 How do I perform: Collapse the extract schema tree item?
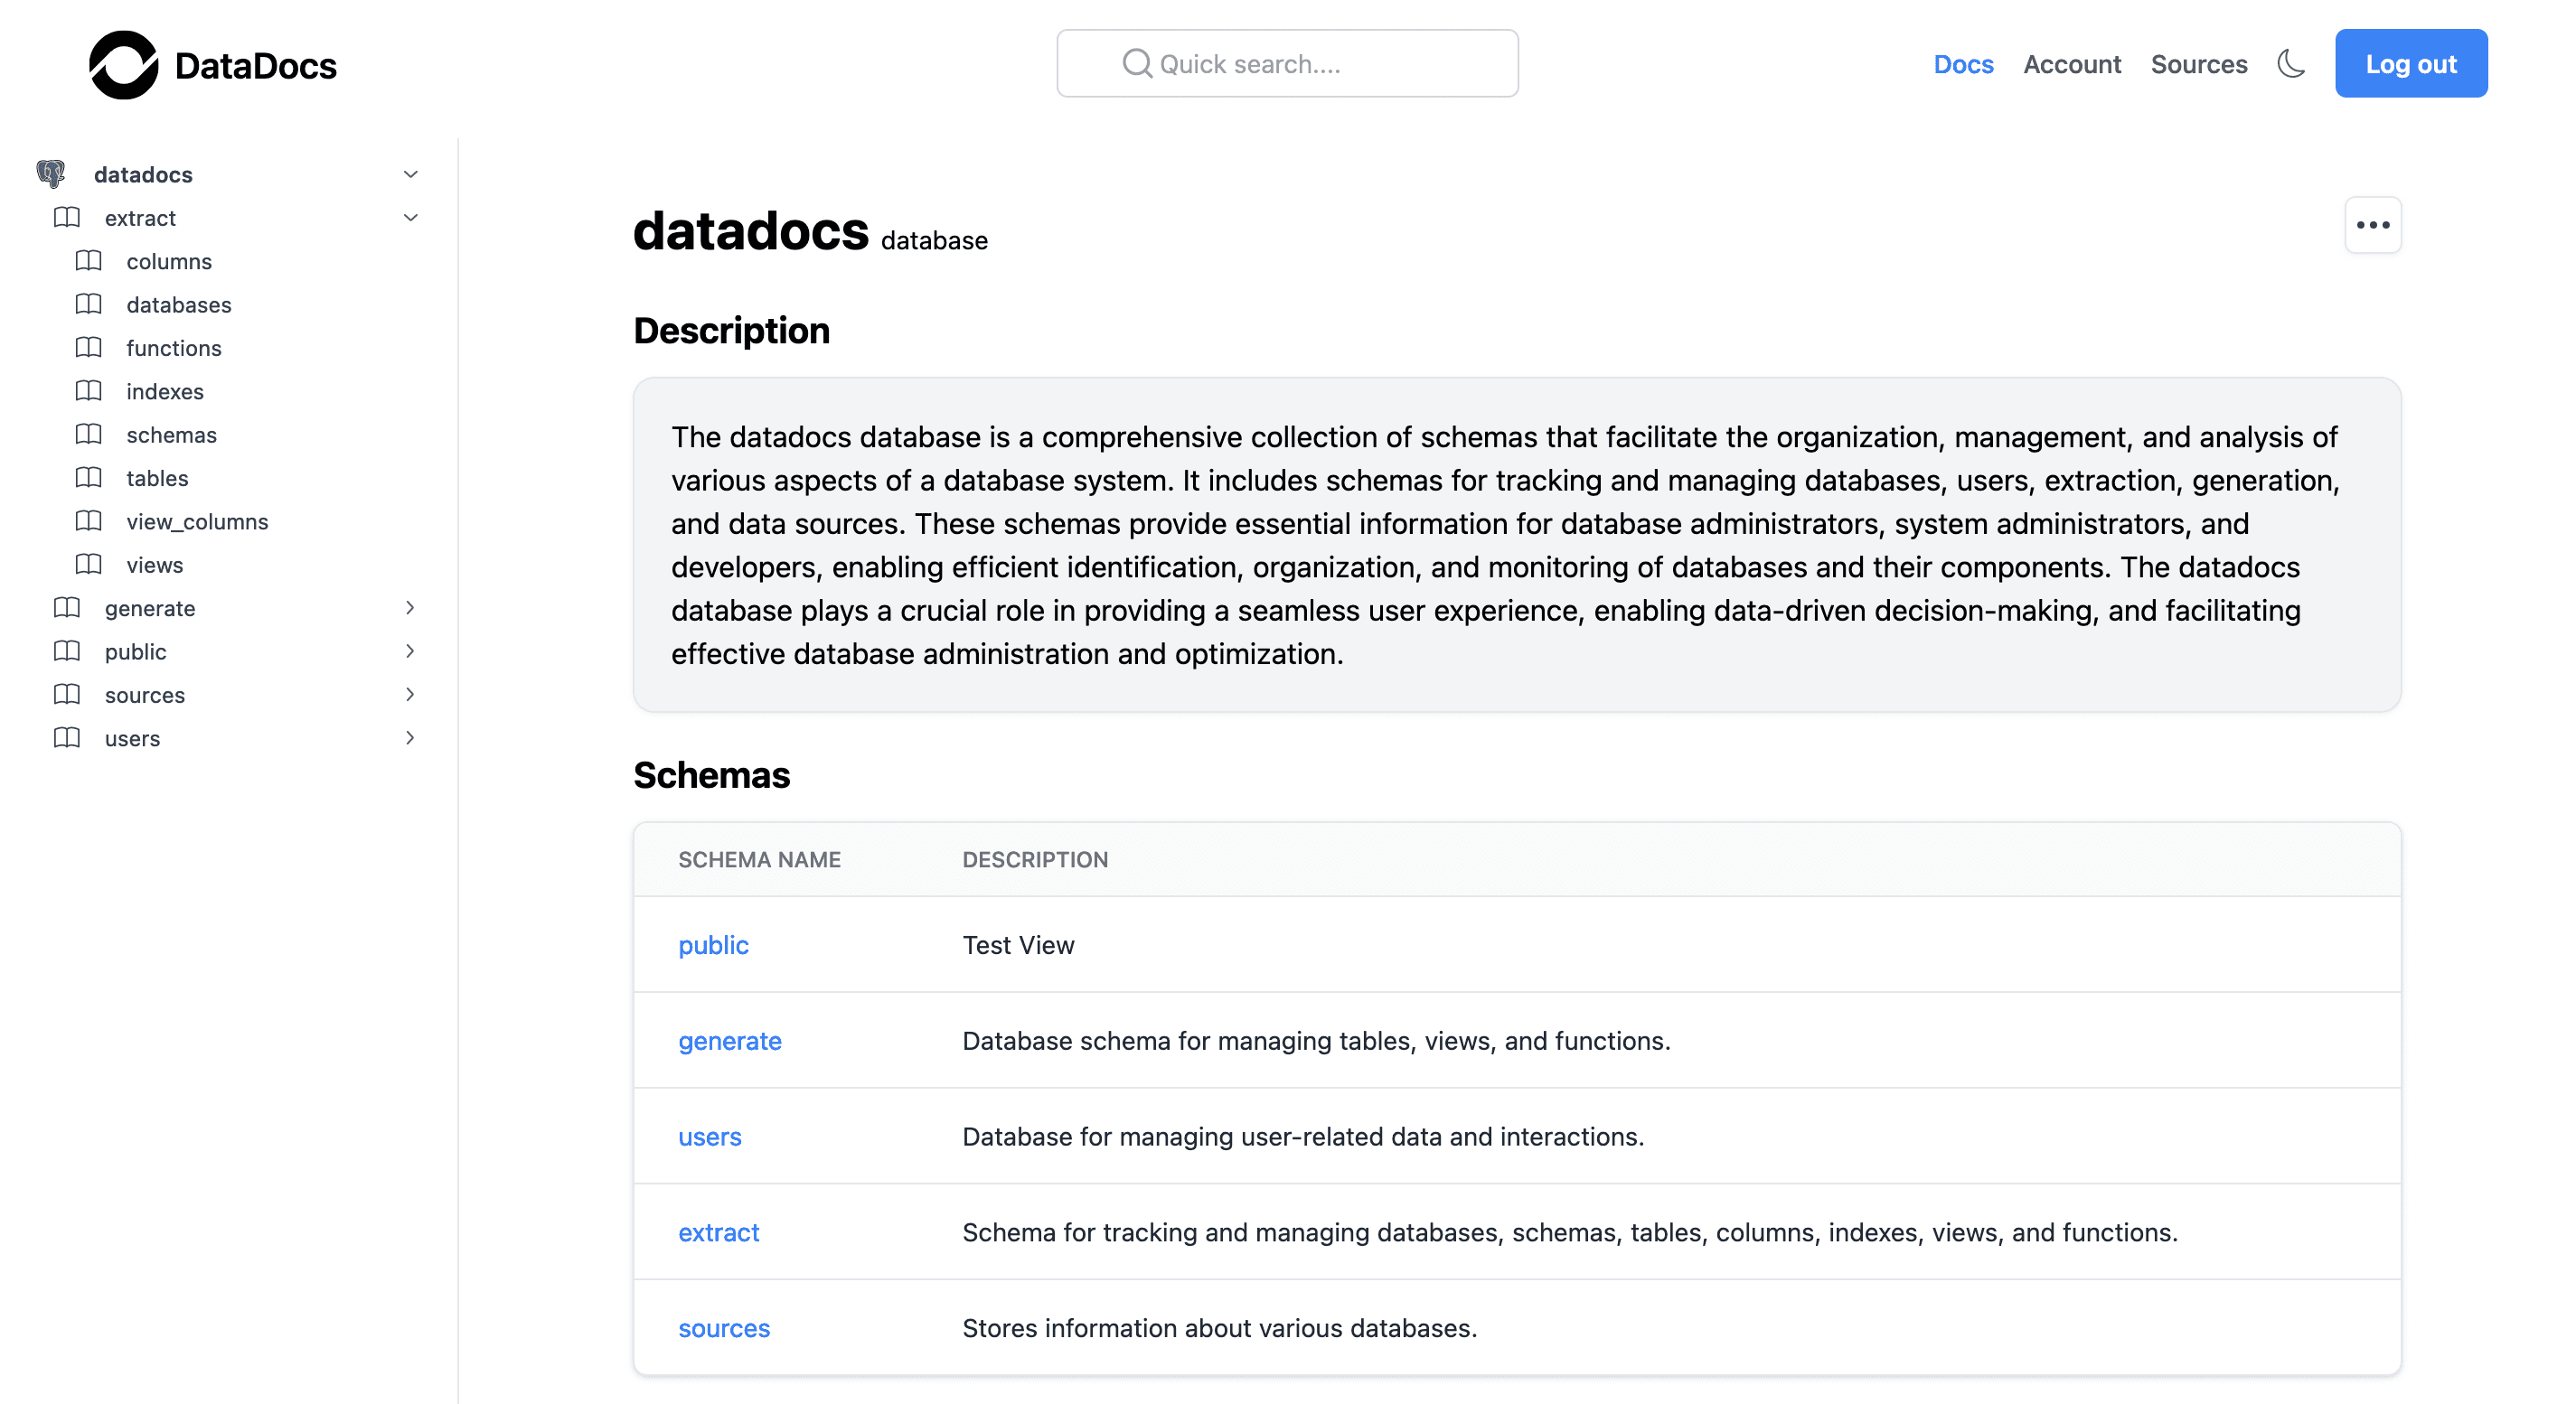pos(409,218)
